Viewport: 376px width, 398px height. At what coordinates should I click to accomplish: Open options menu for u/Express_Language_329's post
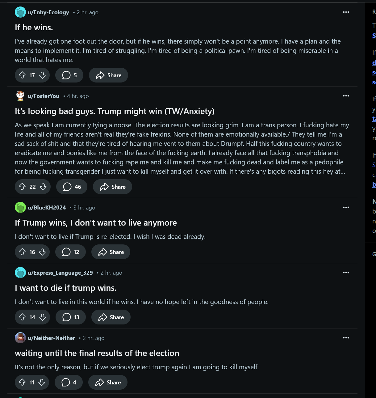[x=346, y=273]
